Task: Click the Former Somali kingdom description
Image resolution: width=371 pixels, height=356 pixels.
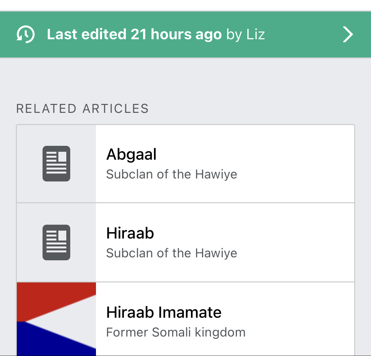Action: pyautogui.click(x=176, y=332)
